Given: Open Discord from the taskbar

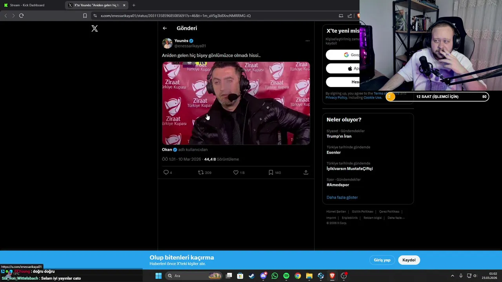Looking at the screenshot, I should pyautogui.click(x=263, y=276).
